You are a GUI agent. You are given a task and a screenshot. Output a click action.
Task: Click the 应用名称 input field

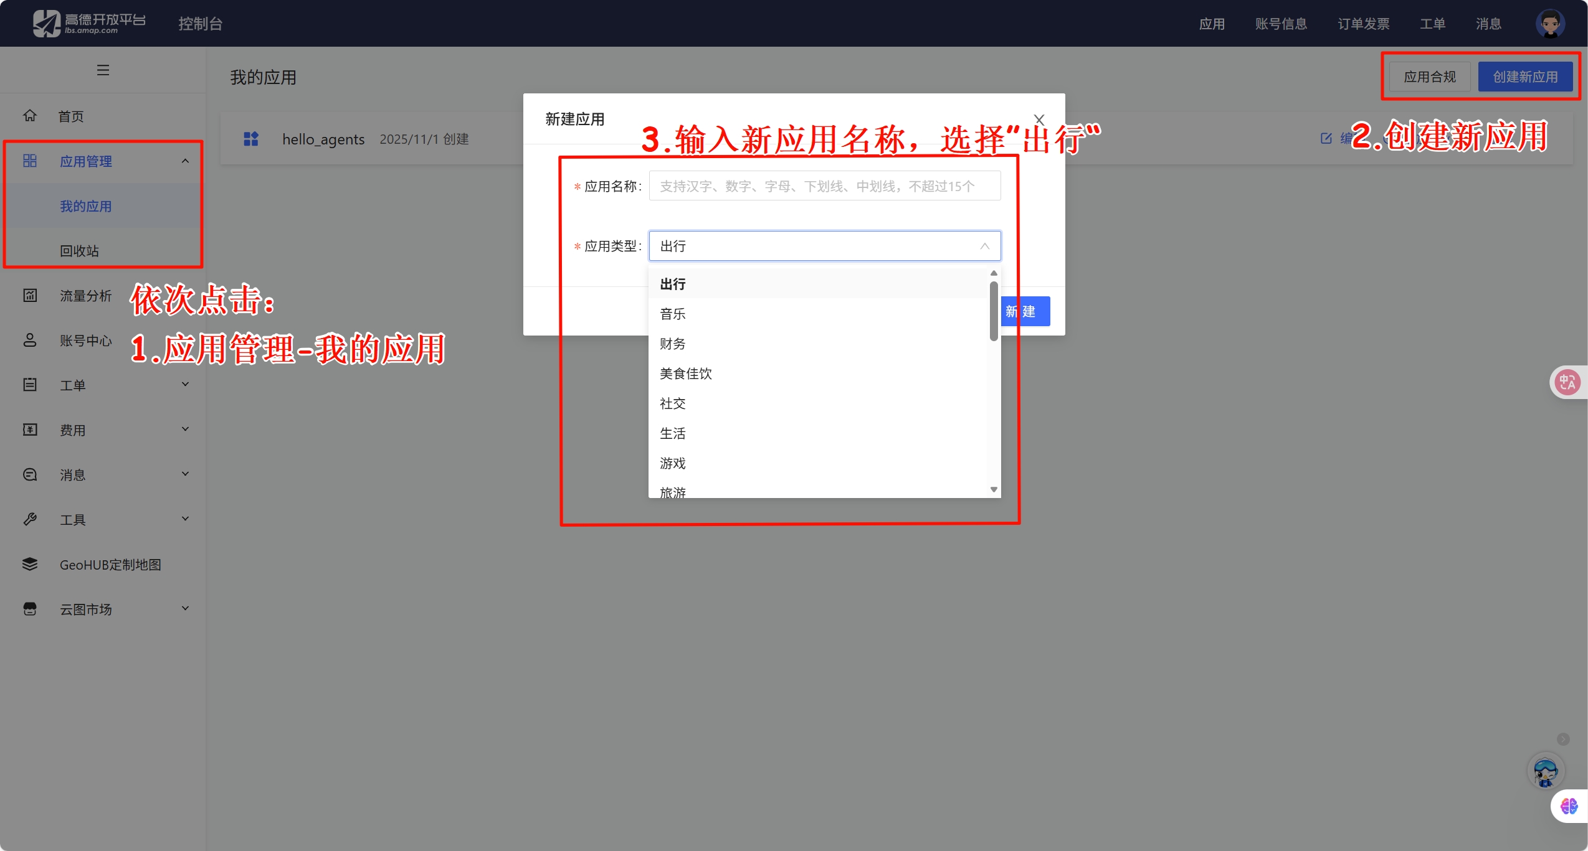(x=823, y=186)
